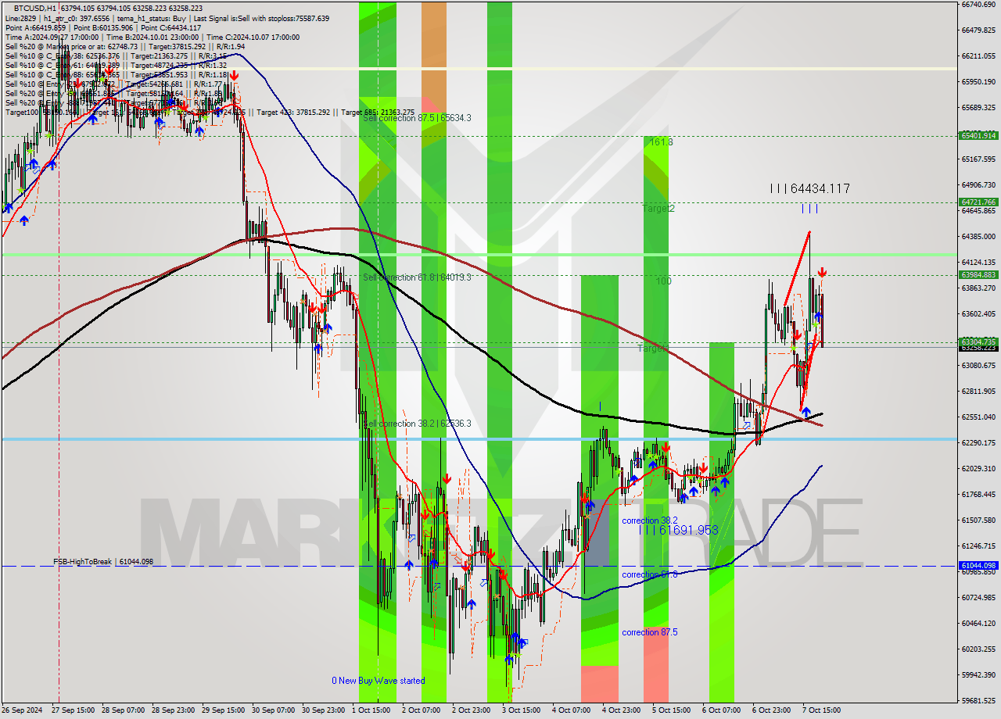Image resolution: width=1001 pixels, height=719 pixels.
Task: Click the '0 New Buy Wave started' text
Action: point(379,681)
